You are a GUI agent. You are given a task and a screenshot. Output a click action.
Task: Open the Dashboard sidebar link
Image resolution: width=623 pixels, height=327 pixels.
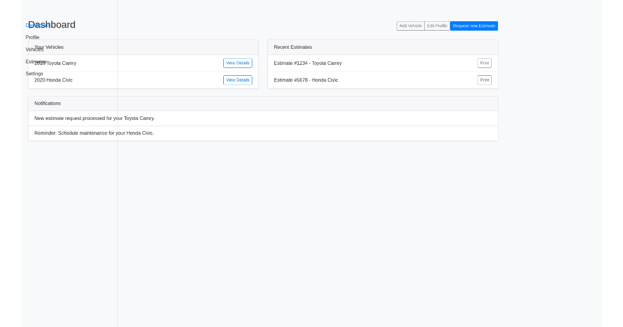tap(37, 25)
